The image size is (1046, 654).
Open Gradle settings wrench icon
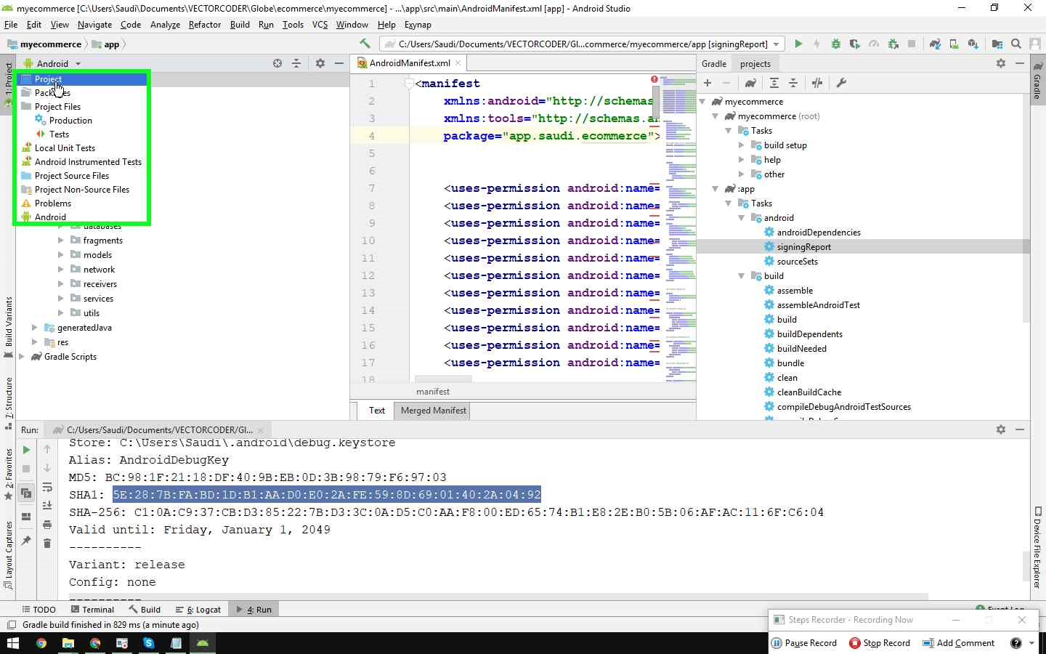tap(841, 83)
